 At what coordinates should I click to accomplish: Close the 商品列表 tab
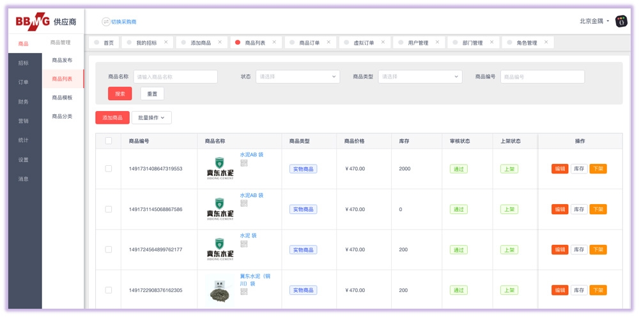tap(274, 42)
